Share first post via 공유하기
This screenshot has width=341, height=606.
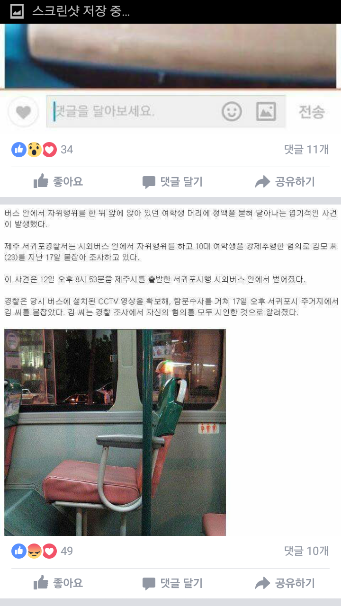[x=285, y=182]
